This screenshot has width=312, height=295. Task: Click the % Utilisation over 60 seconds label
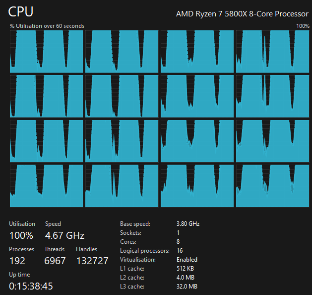[47, 26]
